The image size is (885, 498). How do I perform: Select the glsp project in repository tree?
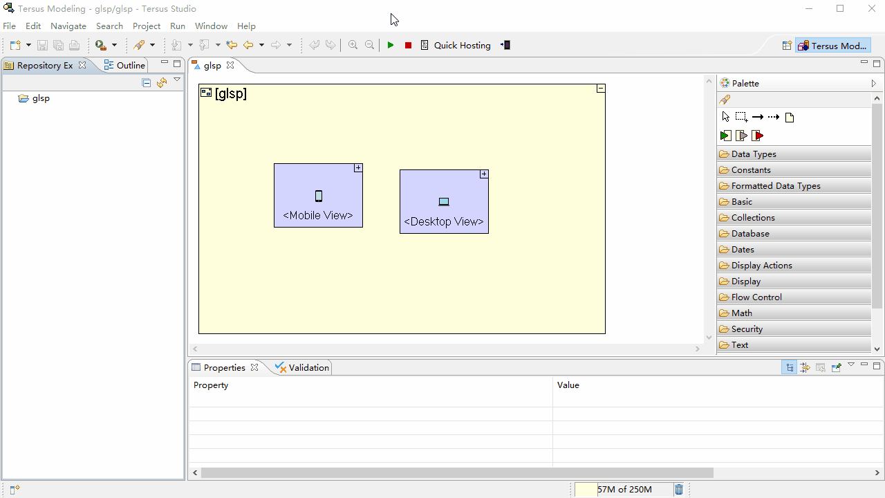pyautogui.click(x=34, y=98)
